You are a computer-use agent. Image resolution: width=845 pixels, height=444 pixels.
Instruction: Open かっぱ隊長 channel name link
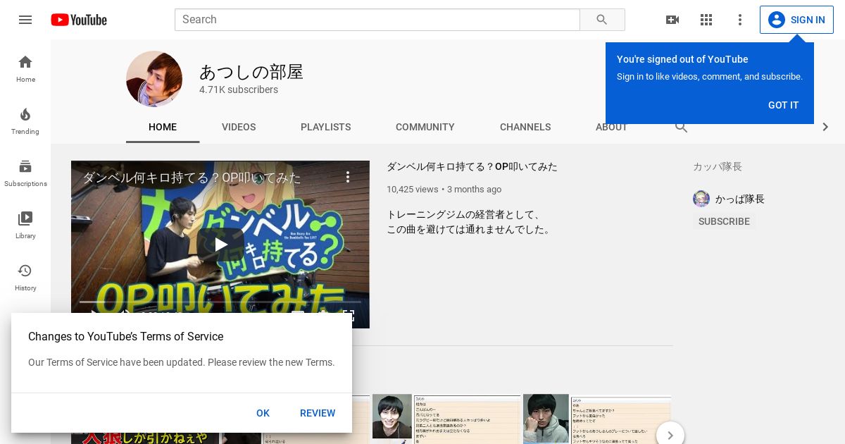point(740,199)
